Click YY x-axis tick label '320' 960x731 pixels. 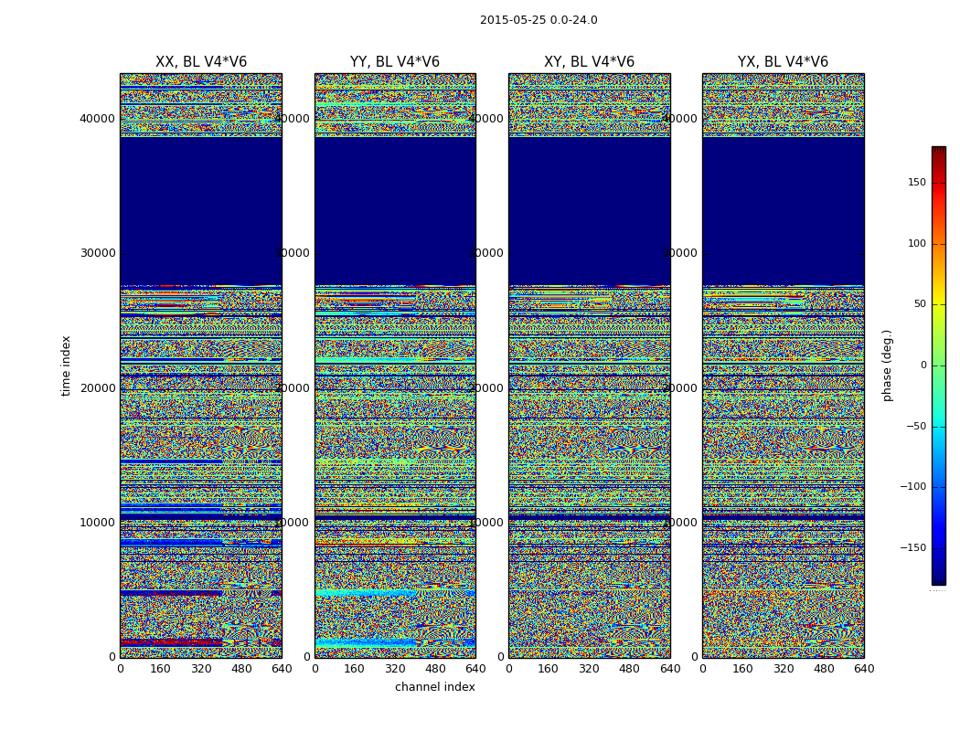tap(396, 669)
